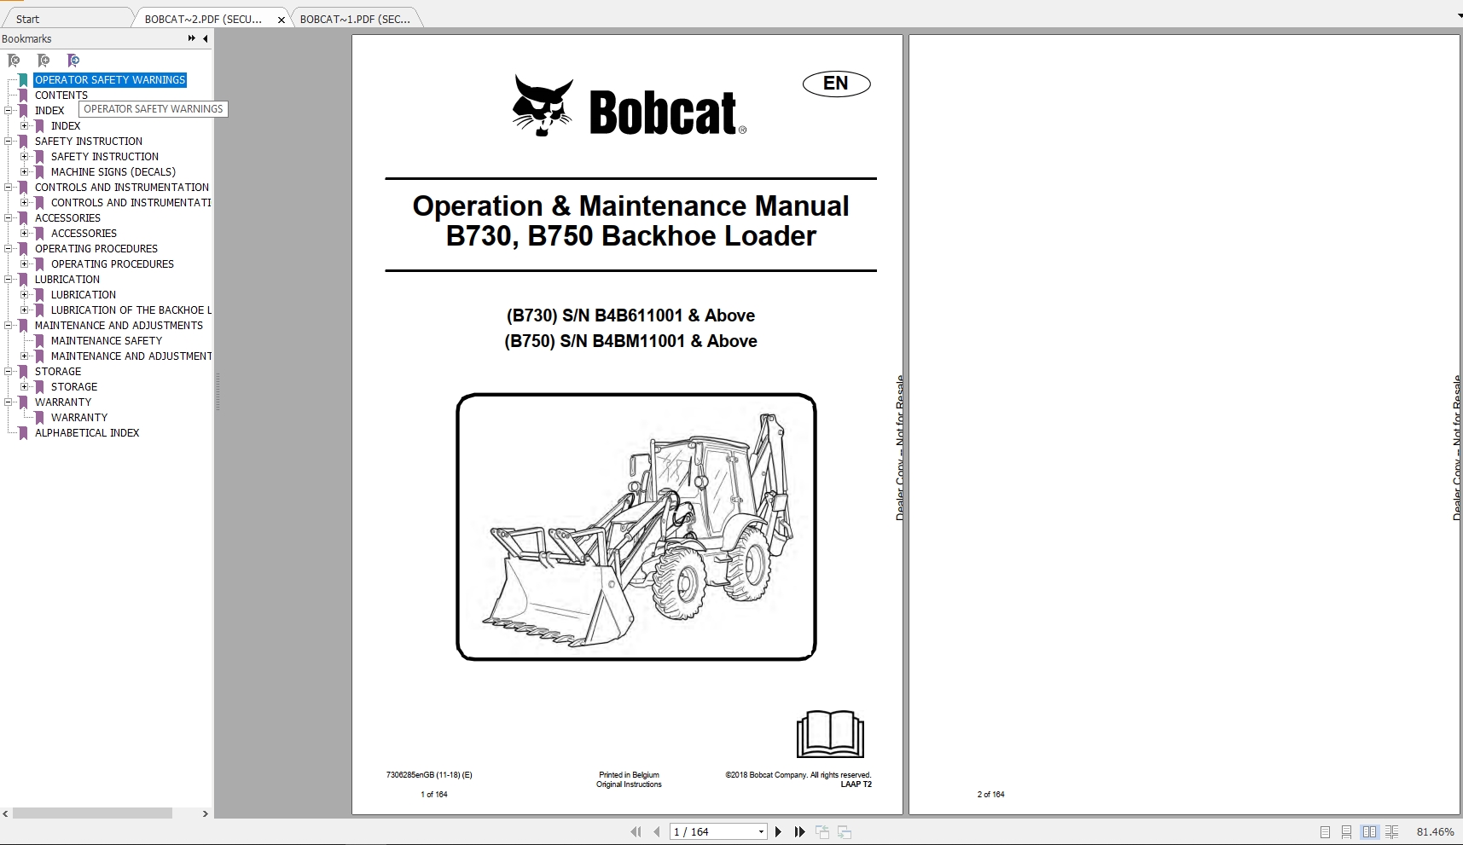This screenshot has height=845, width=1463.
Task: Enable continuous scrolling view
Action: pyautogui.click(x=1346, y=831)
